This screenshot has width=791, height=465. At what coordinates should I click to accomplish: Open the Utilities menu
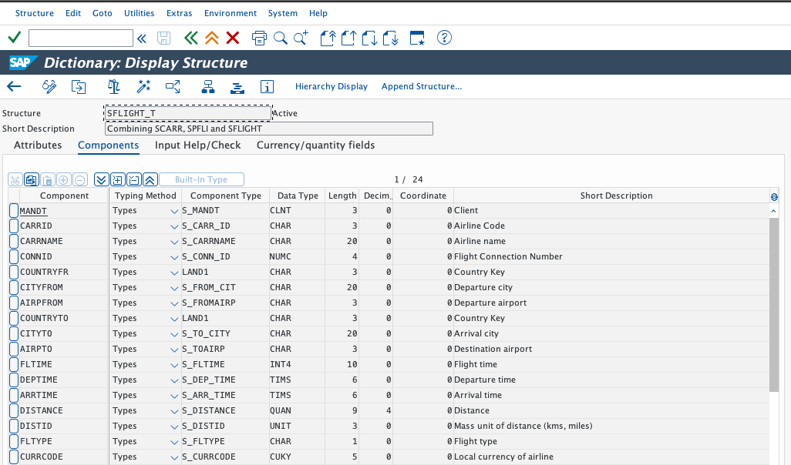click(x=140, y=13)
